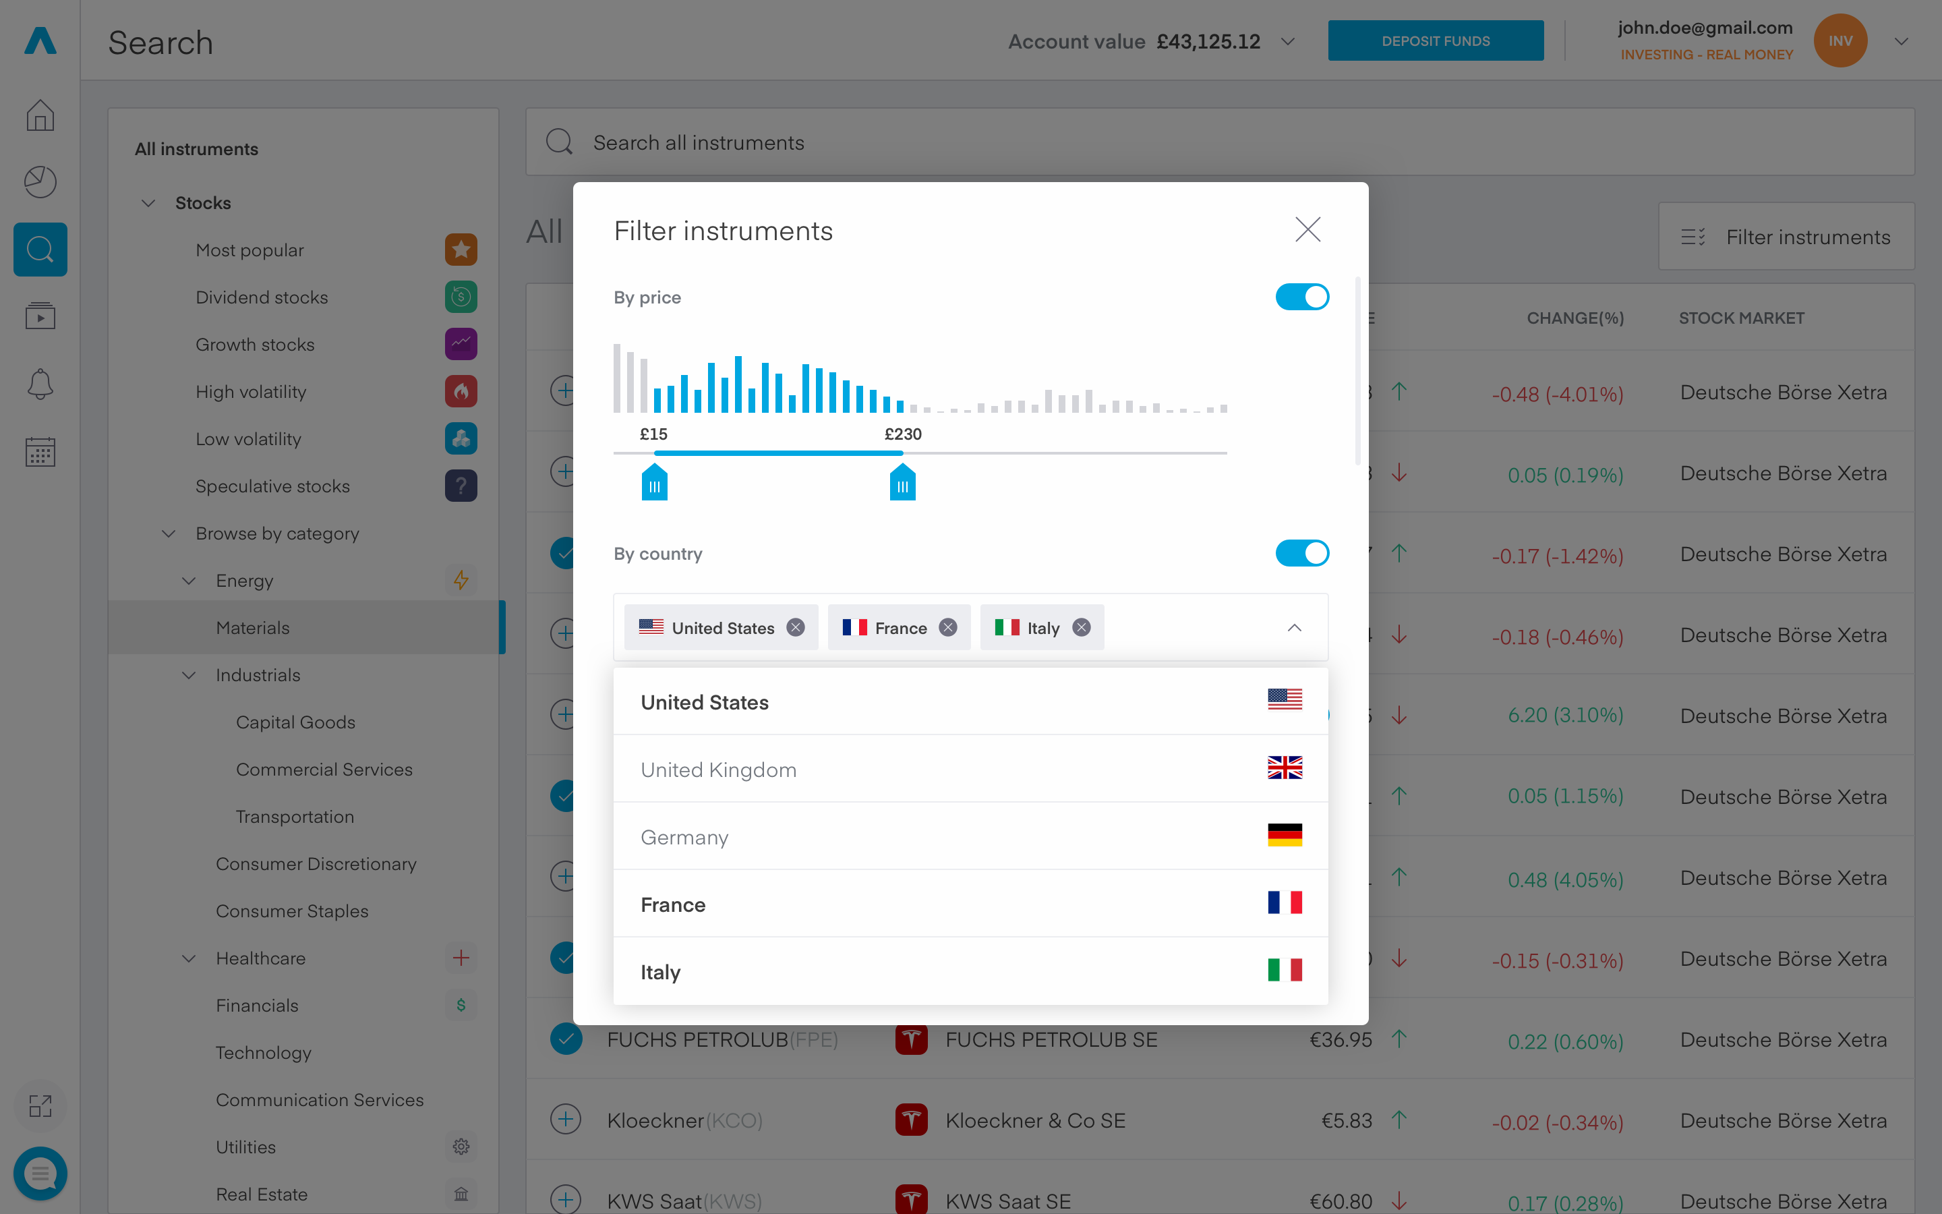This screenshot has width=1942, height=1214.
Task: Expand the Account value dropdown arrow
Action: click(1288, 41)
